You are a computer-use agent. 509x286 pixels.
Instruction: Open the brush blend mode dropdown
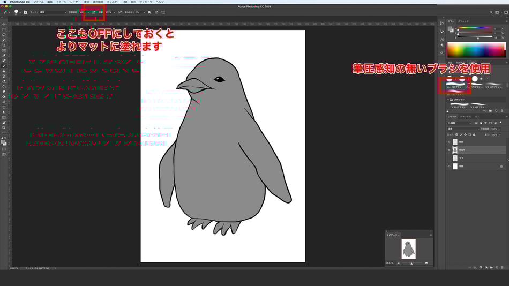pos(52,12)
